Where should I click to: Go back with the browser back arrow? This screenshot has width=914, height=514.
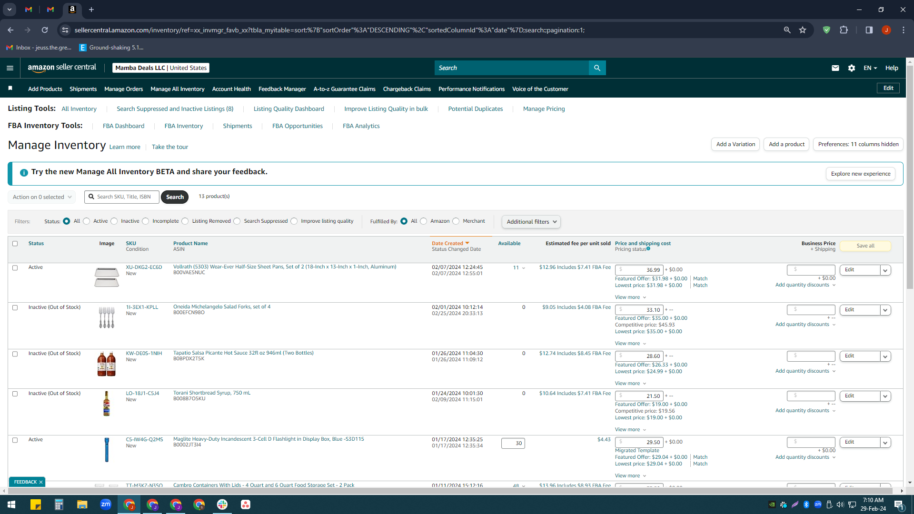(10, 30)
